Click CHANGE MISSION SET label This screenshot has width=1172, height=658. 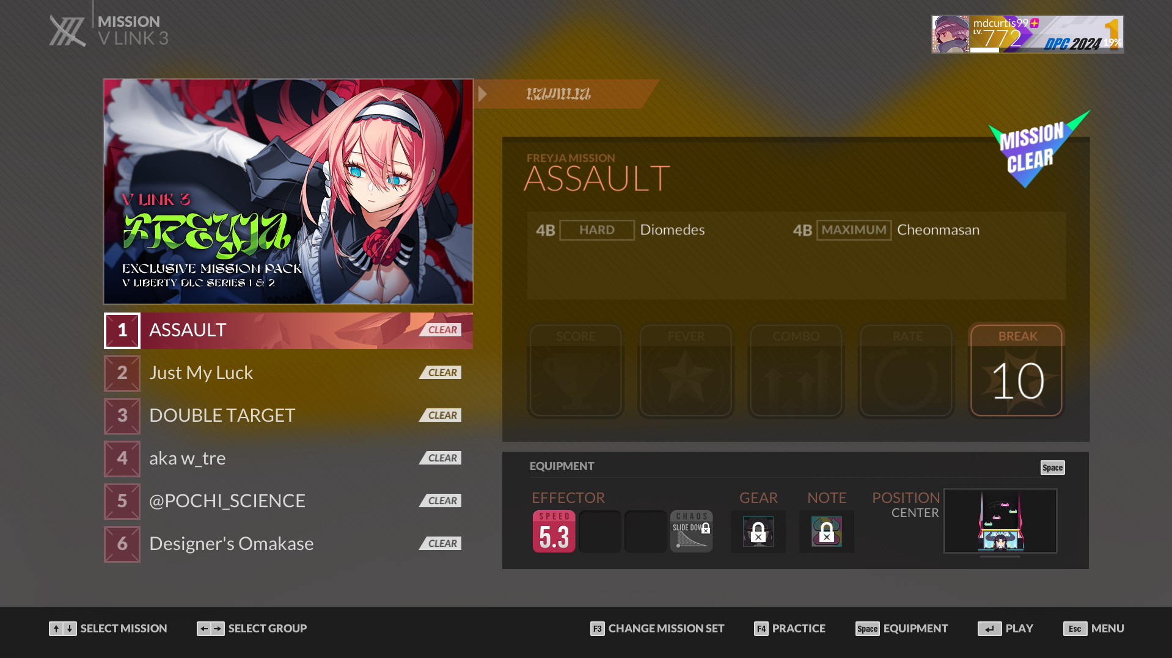click(666, 628)
